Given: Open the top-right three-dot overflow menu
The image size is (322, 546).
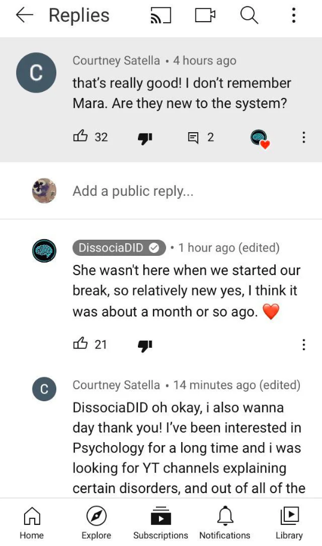Looking at the screenshot, I should click(294, 16).
